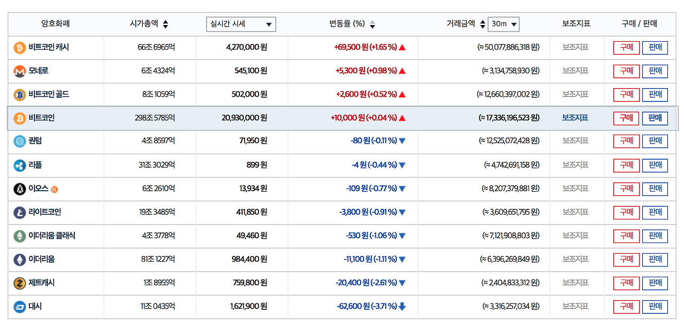Click the 리플 coin icon

[20, 166]
